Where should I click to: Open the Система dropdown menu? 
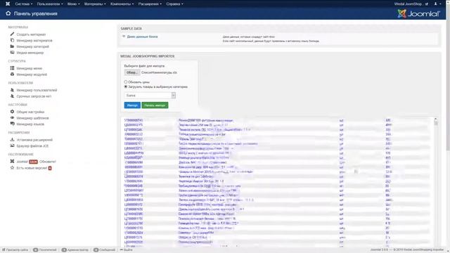click(x=23, y=4)
